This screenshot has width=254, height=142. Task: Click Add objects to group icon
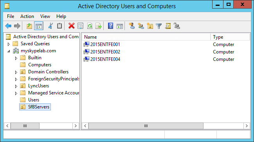(177, 26)
